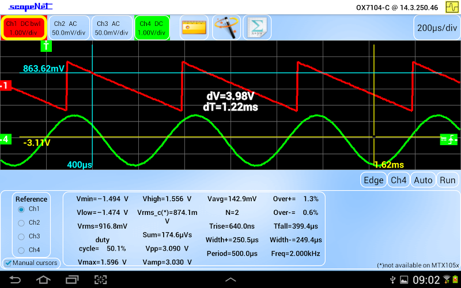461x288 pixels.
Task: Change the Ch4 trigger source
Action: [x=398, y=180]
